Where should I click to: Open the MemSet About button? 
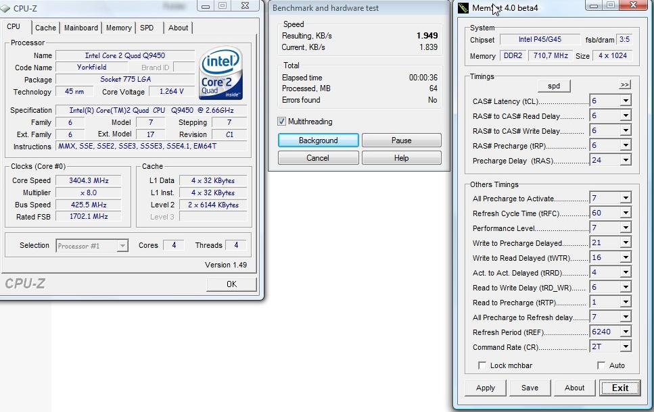[574, 388]
